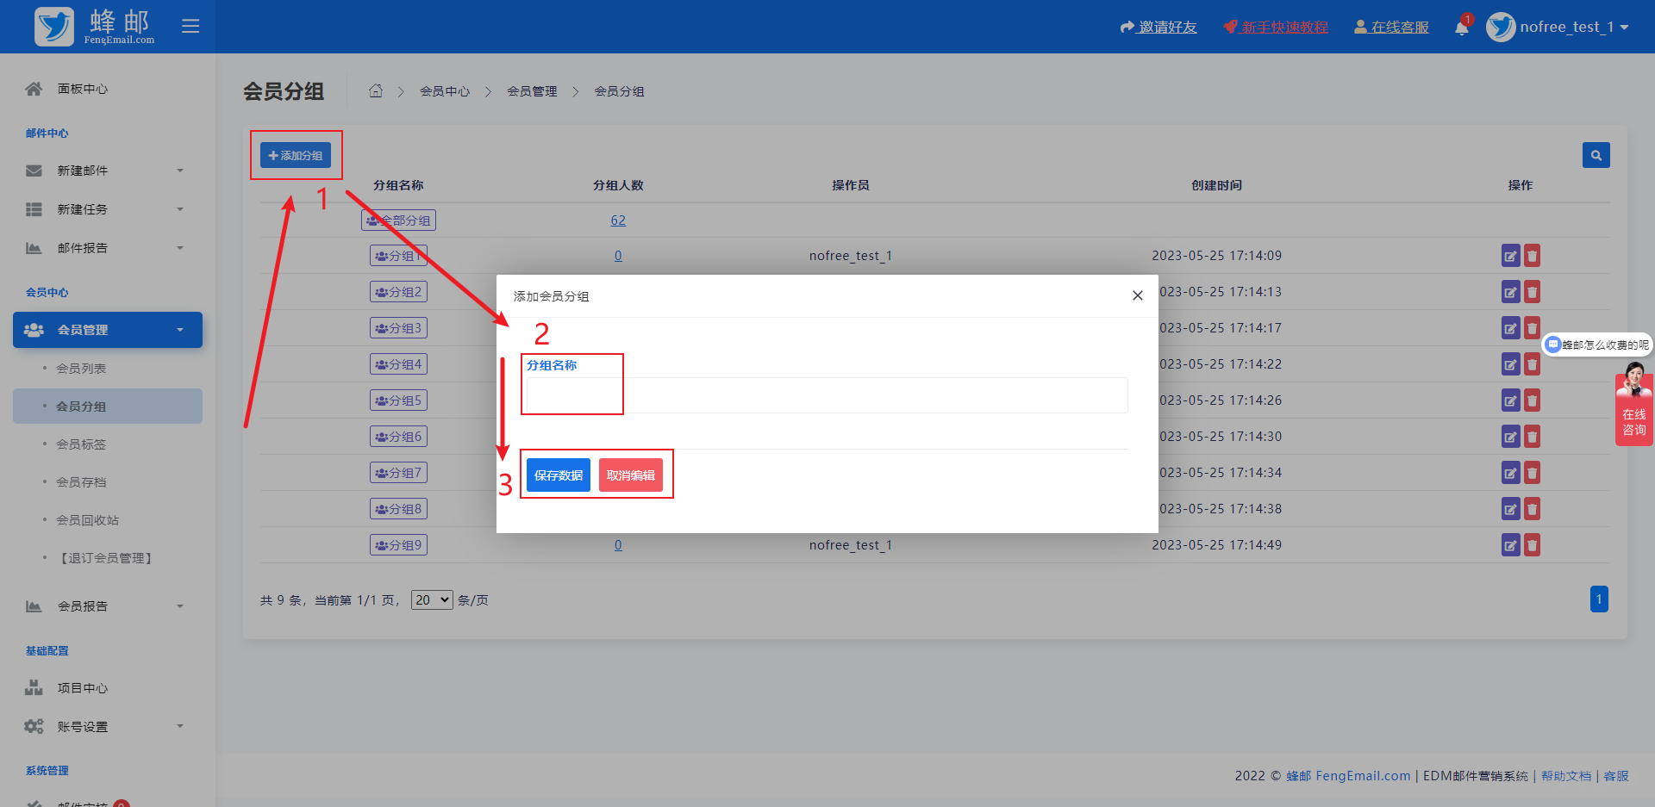
Task: Click the 添加分组 button
Action: 296,156
